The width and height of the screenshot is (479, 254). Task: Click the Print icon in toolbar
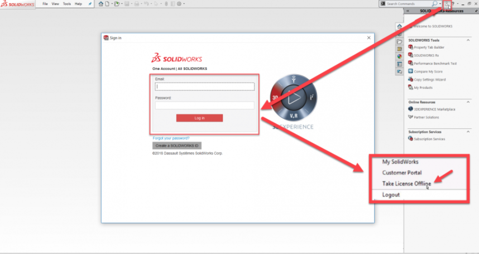pyautogui.click(x=137, y=4)
